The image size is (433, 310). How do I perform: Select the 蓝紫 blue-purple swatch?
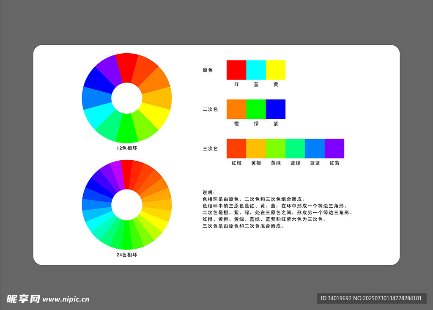pyautogui.click(x=315, y=148)
